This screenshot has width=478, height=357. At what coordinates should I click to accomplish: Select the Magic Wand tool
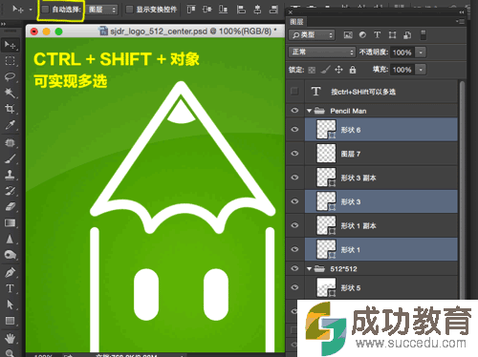coord(10,93)
